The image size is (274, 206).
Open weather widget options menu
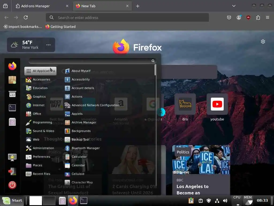[48, 45]
